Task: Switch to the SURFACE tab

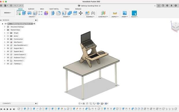Action: pyautogui.click(x=31, y=9)
